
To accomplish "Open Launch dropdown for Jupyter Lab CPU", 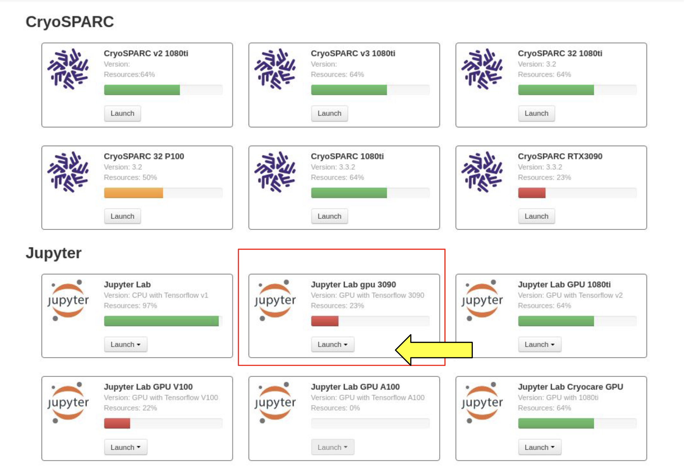I will (125, 344).
